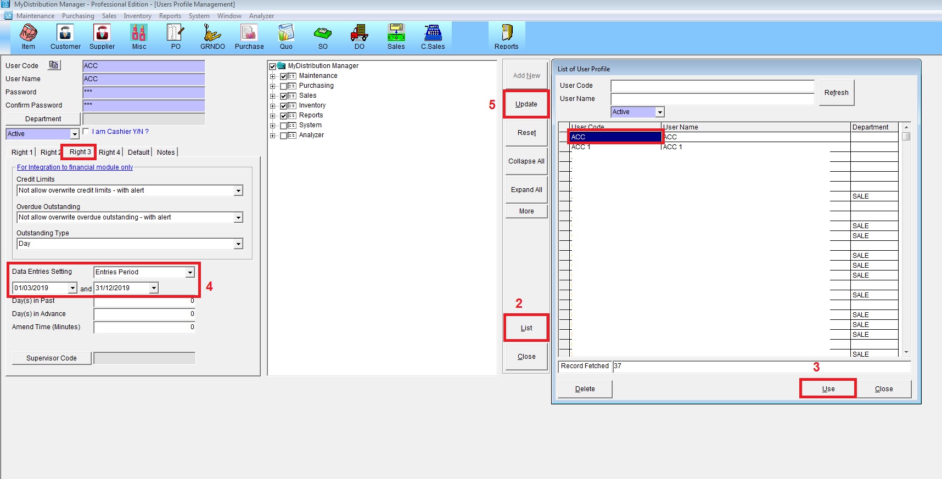
Task: Uncheck the Inventory checkbox in the tree
Action: tap(284, 106)
